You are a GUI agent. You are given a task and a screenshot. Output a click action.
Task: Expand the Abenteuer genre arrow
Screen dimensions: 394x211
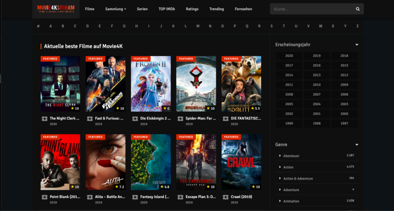(280, 156)
